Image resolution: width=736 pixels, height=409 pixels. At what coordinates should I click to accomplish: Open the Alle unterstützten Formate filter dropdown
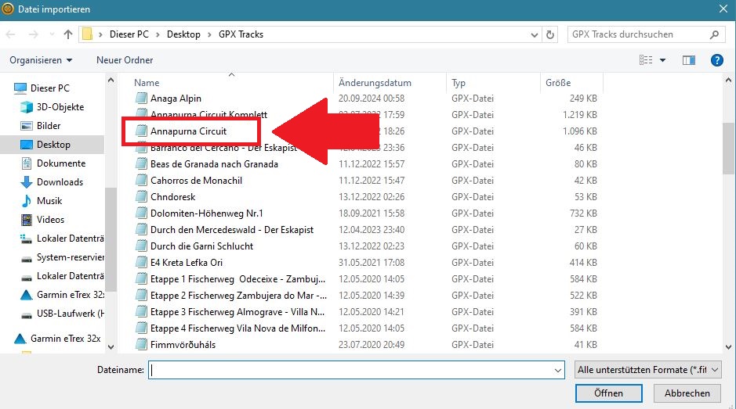[647, 370]
